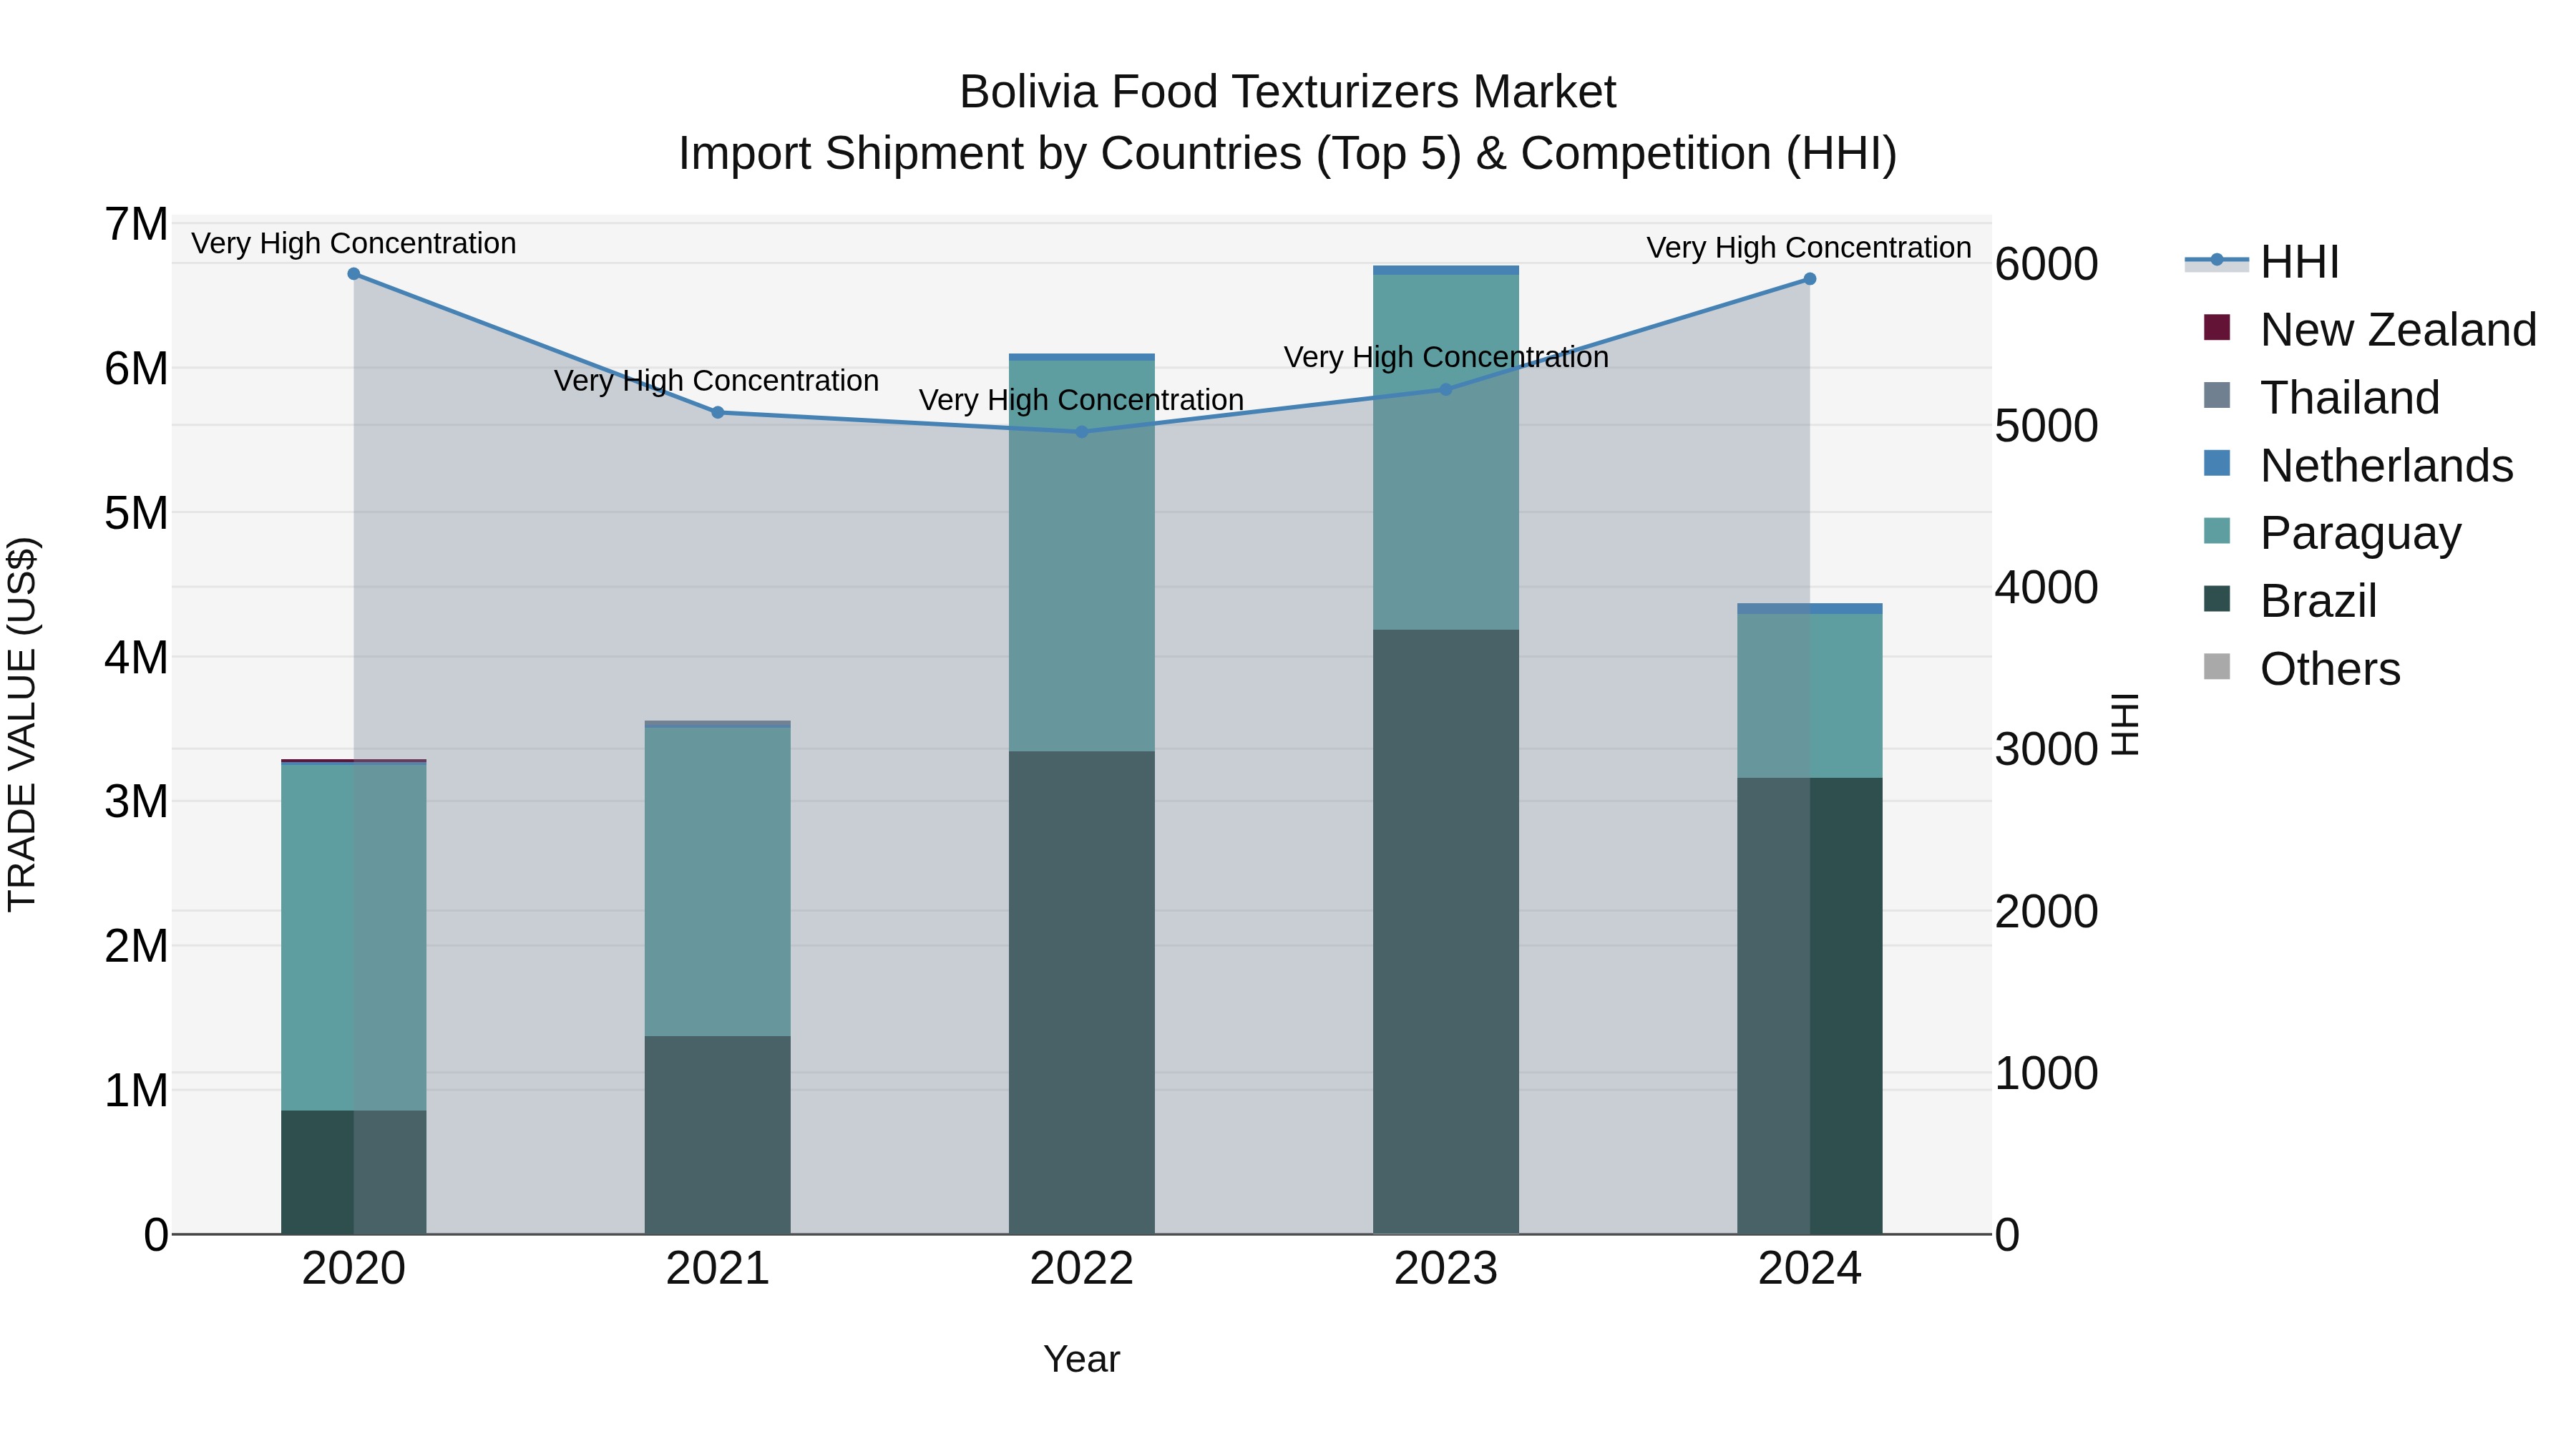Click the Year axis title
The image size is (2576, 1449).
click(1081, 1359)
